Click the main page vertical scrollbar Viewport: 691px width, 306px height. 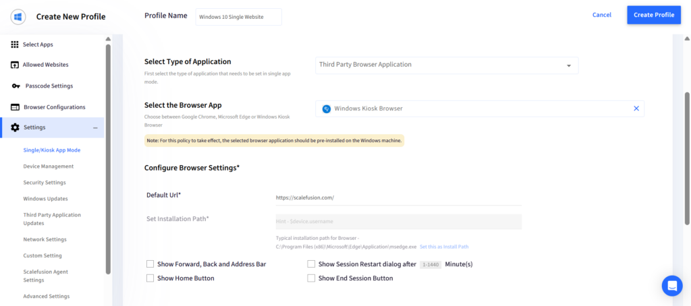(x=687, y=158)
